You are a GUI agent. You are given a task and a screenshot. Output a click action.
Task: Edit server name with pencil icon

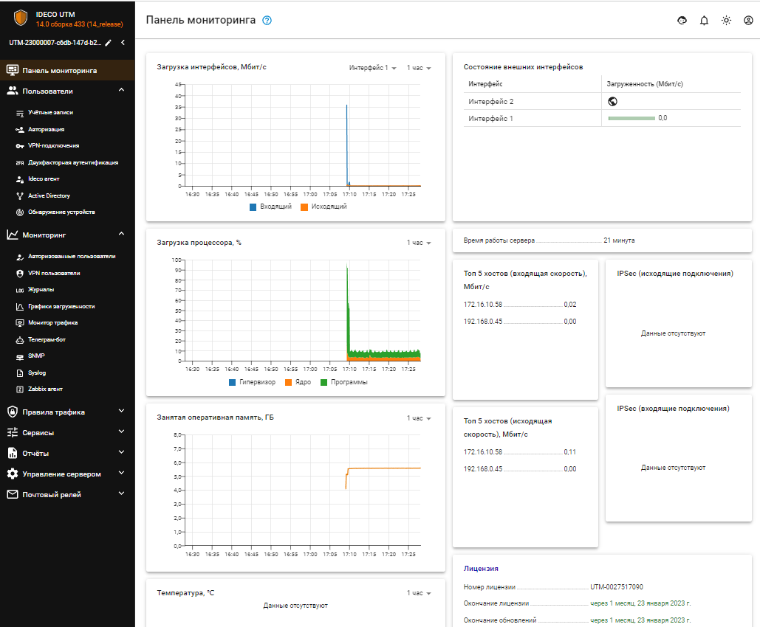[x=109, y=43]
